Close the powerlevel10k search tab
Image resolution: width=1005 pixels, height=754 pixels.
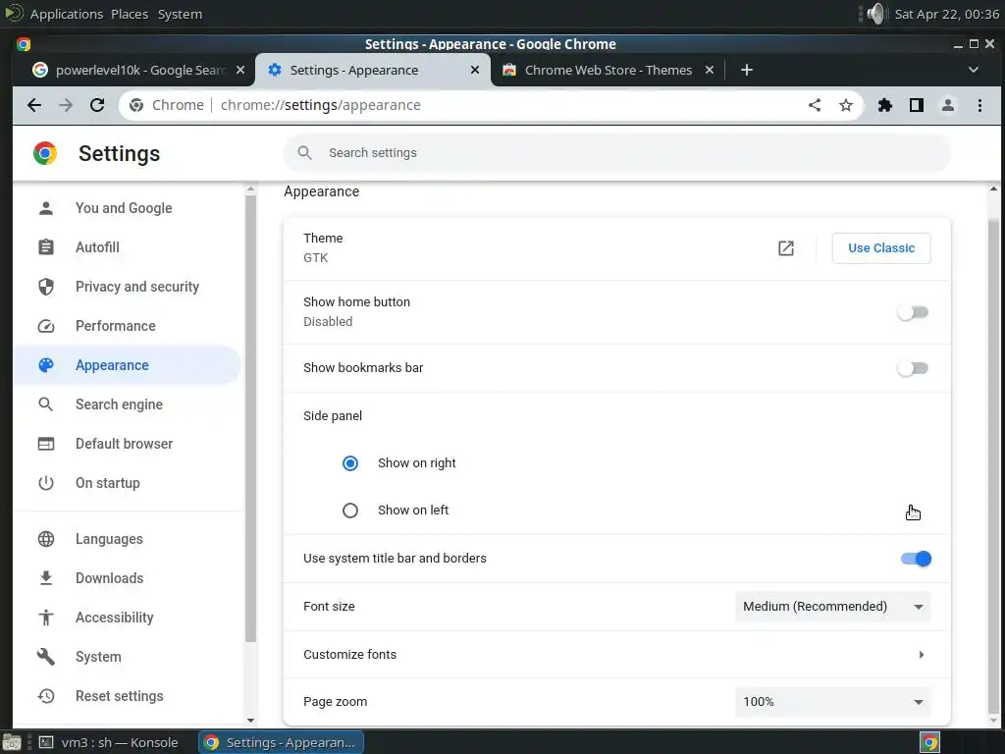(240, 70)
